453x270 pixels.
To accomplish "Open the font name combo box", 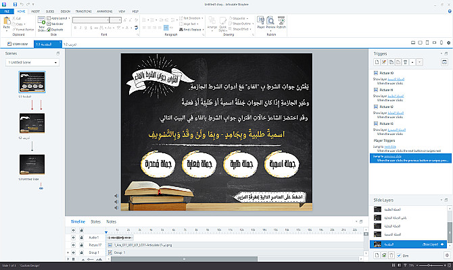I will [x=91, y=20].
